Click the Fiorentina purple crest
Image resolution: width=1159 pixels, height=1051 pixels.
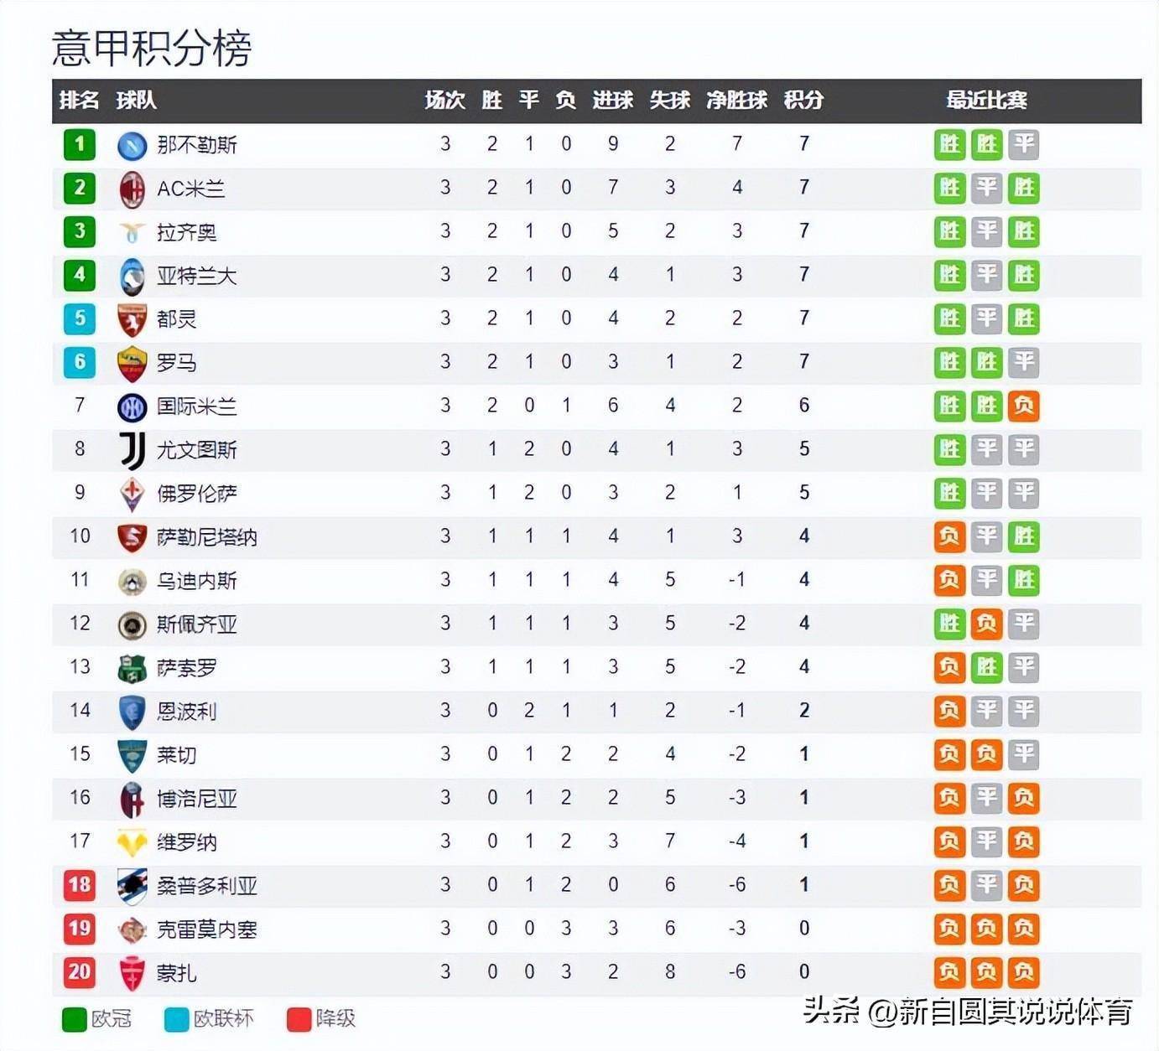click(132, 494)
